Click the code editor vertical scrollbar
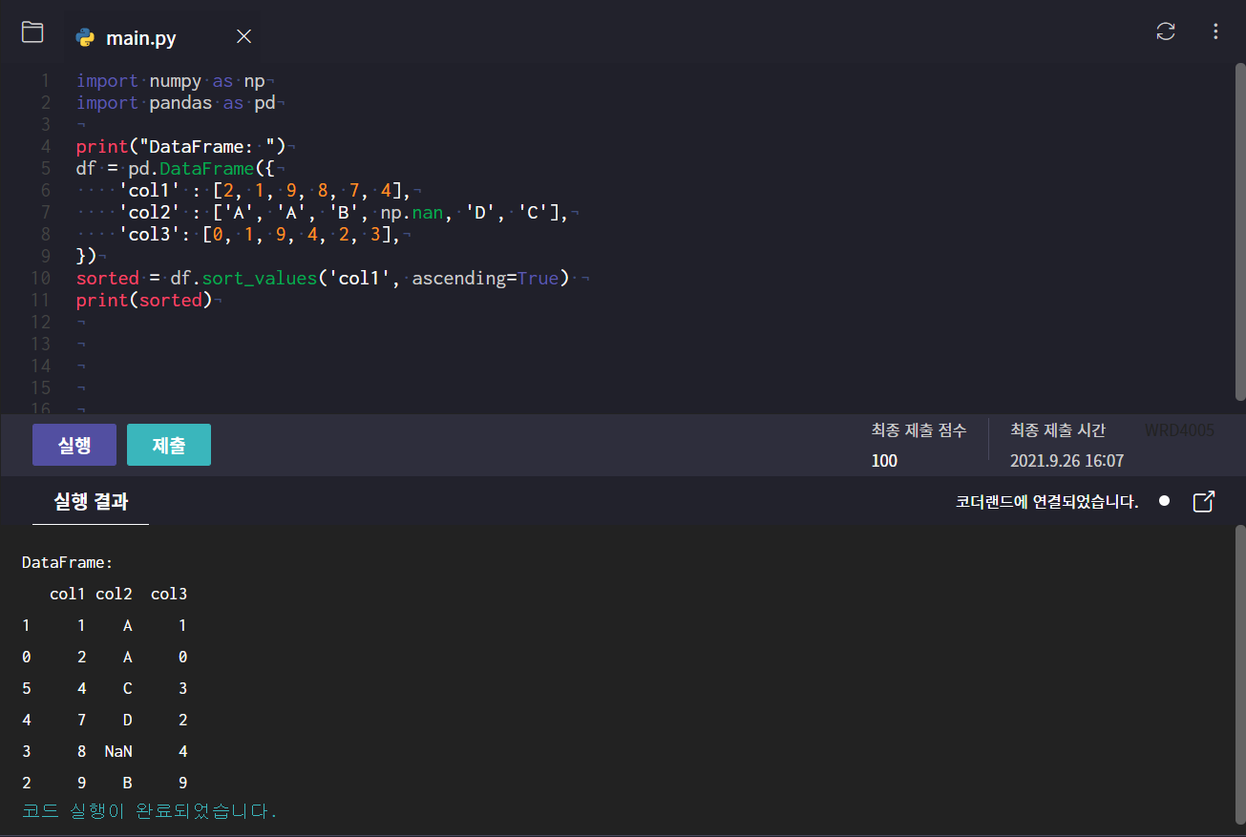The width and height of the screenshot is (1246, 837). coord(1240,231)
